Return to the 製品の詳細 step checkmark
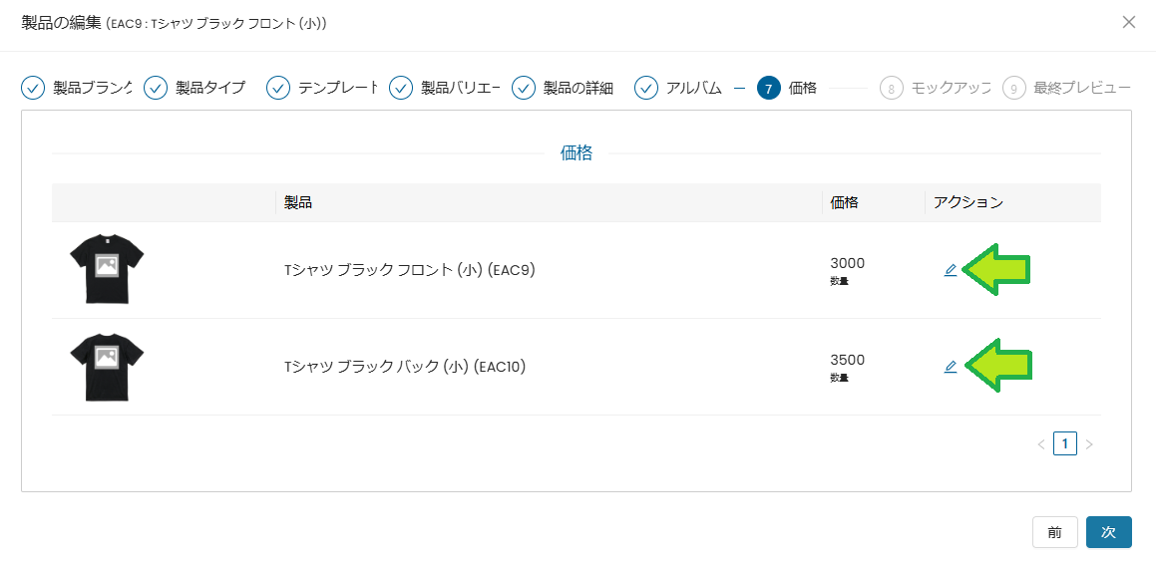This screenshot has width=1156, height=567. (x=524, y=88)
